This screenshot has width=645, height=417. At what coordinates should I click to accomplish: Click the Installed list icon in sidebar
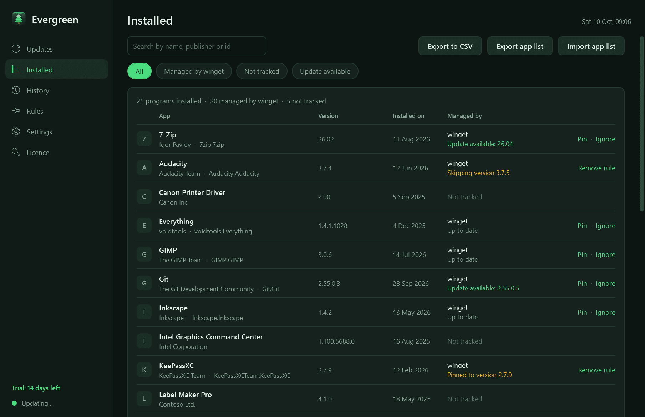pos(16,69)
